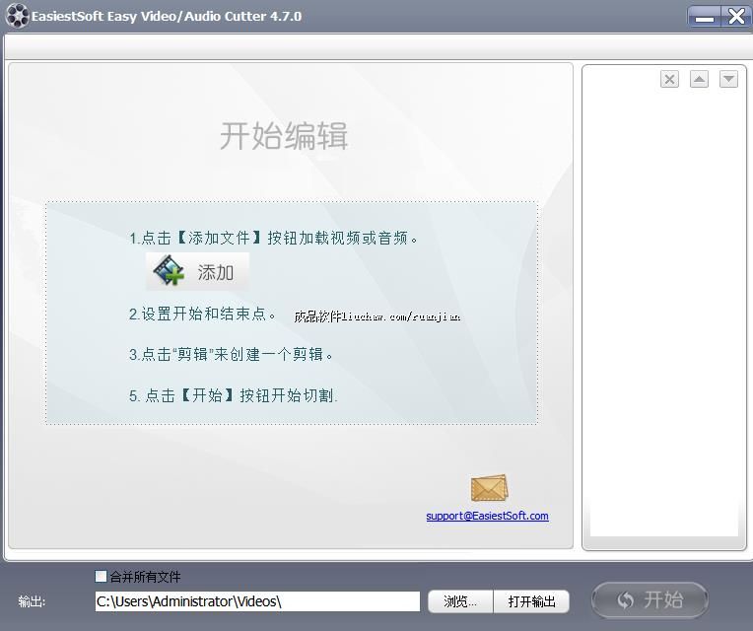Enable the 合并所有文件 checkbox

click(x=101, y=577)
